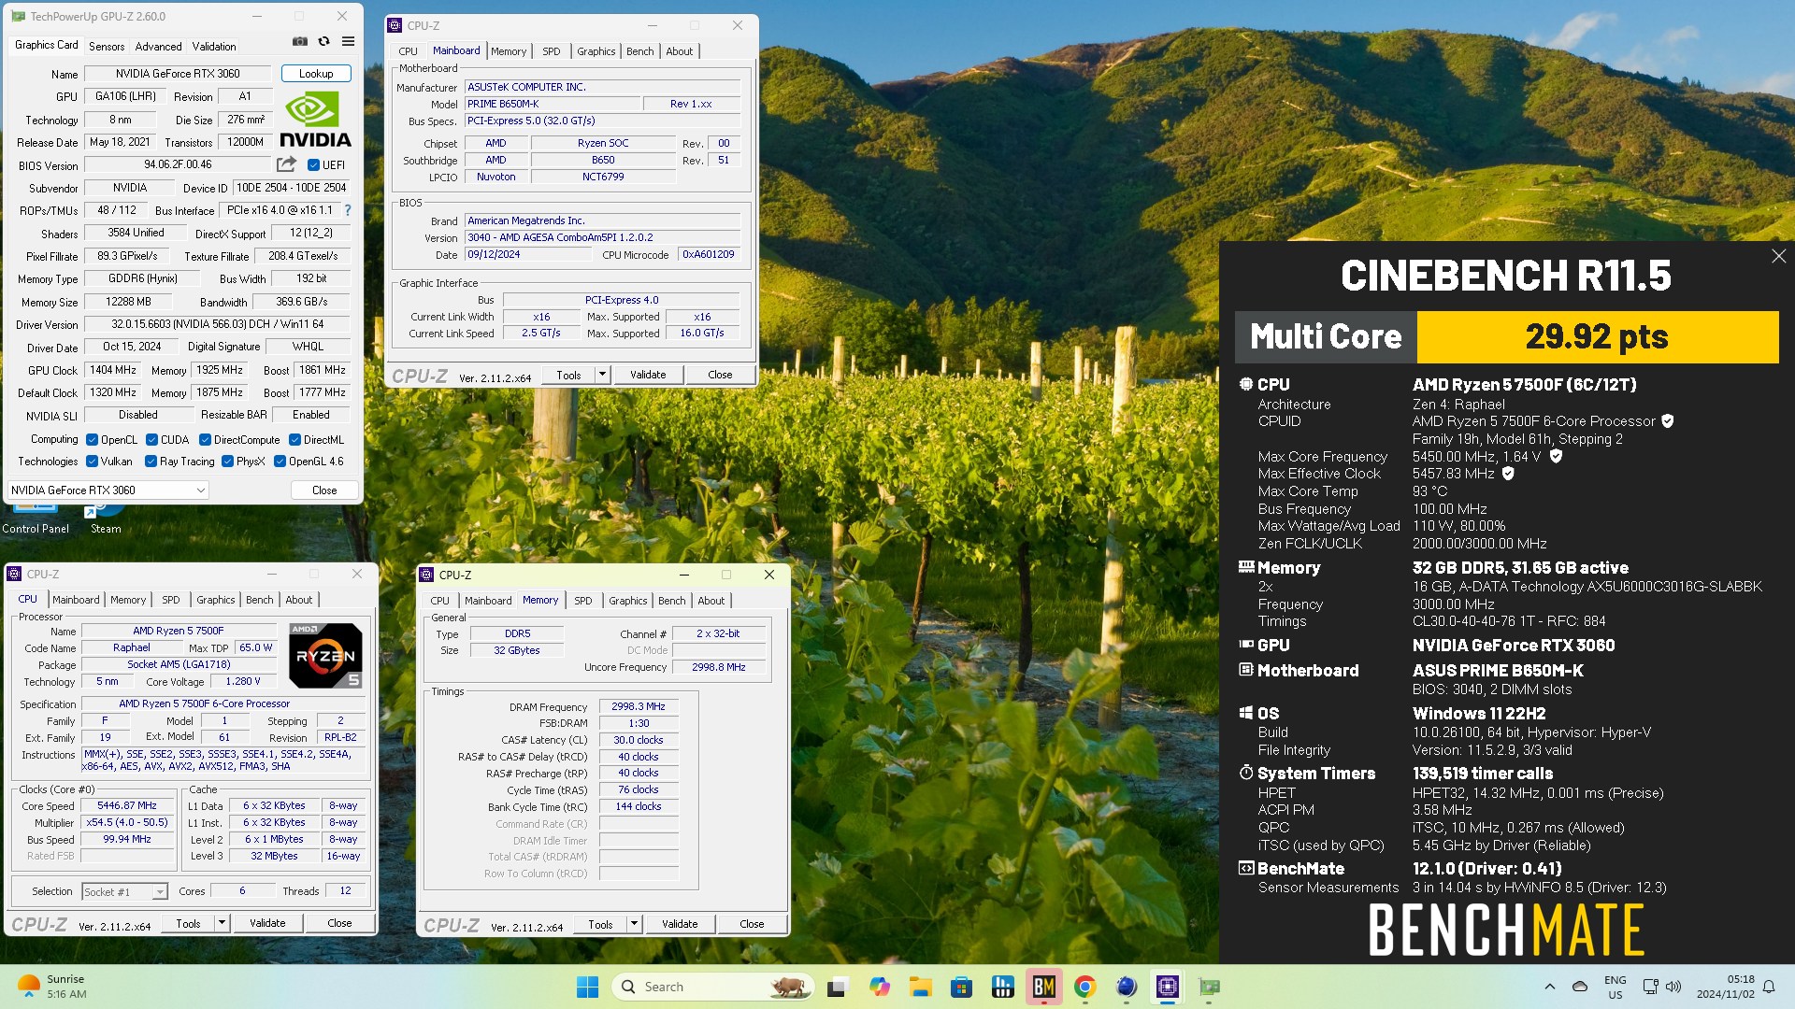Open BenchMate BM taskbar icon
This screenshot has width=1795, height=1009.
point(1043,987)
